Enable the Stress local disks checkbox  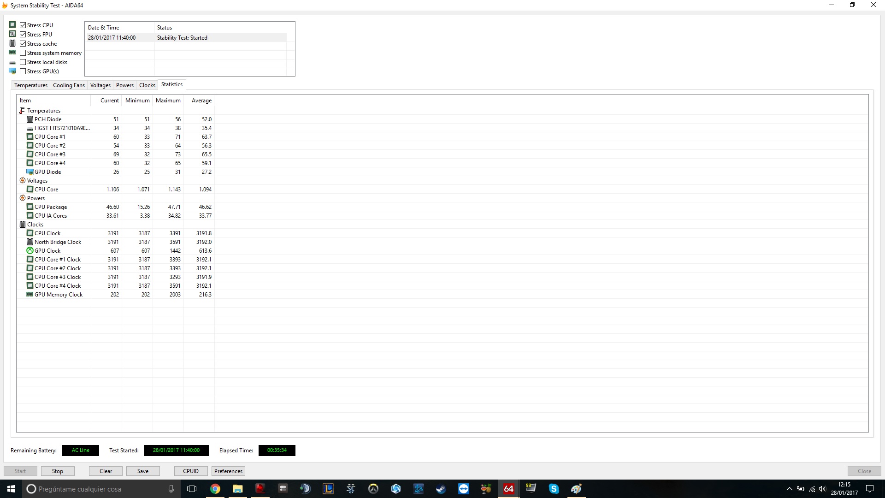coord(23,62)
